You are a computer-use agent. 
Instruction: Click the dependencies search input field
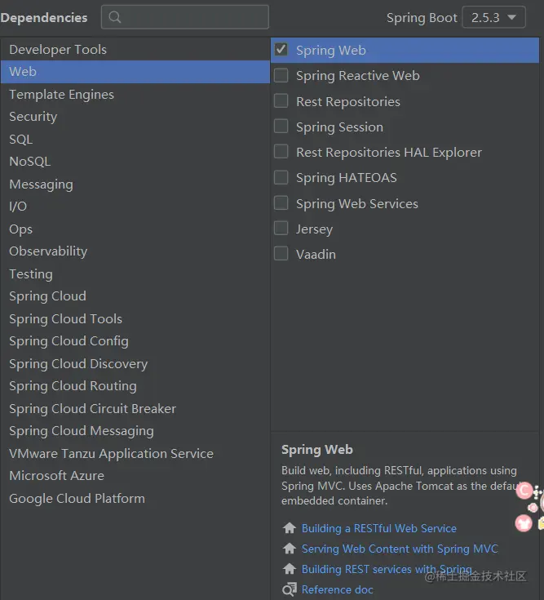point(185,17)
